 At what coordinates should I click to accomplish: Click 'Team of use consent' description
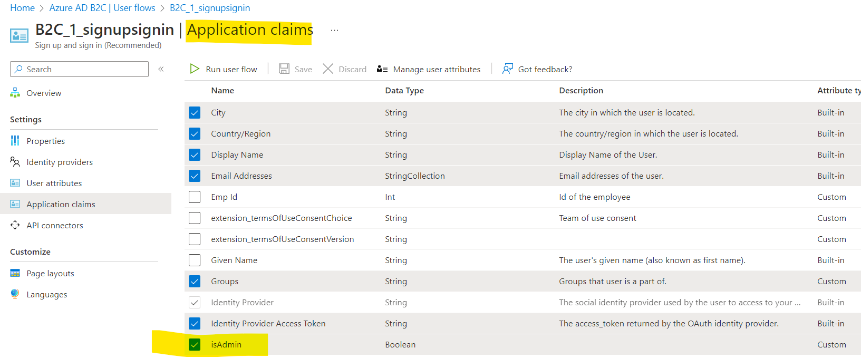point(597,218)
